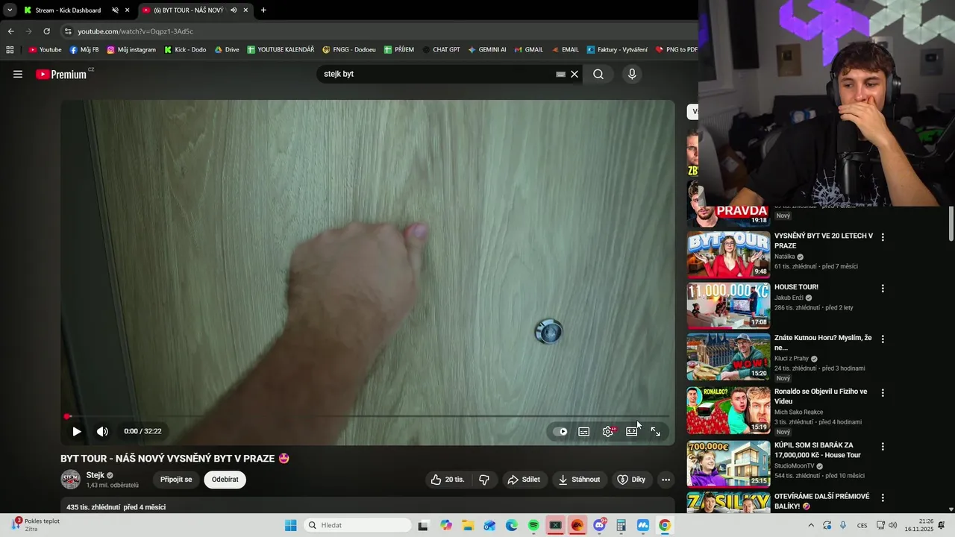955x537 pixels.
Task: Reload the page
Action: click(x=46, y=31)
